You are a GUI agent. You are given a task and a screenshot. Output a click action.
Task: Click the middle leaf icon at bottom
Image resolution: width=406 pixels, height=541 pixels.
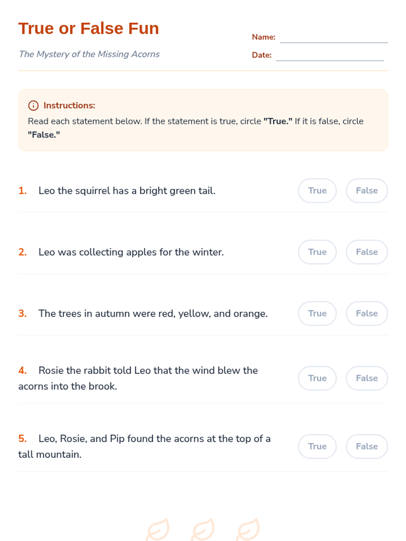point(203,530)
